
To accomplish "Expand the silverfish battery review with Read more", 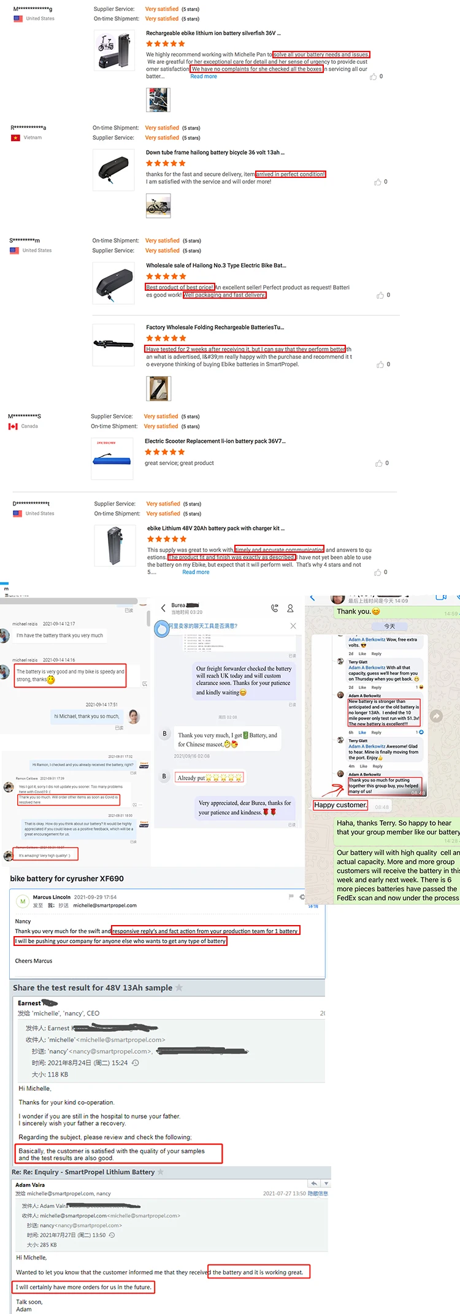I will [x=204, y=77].
